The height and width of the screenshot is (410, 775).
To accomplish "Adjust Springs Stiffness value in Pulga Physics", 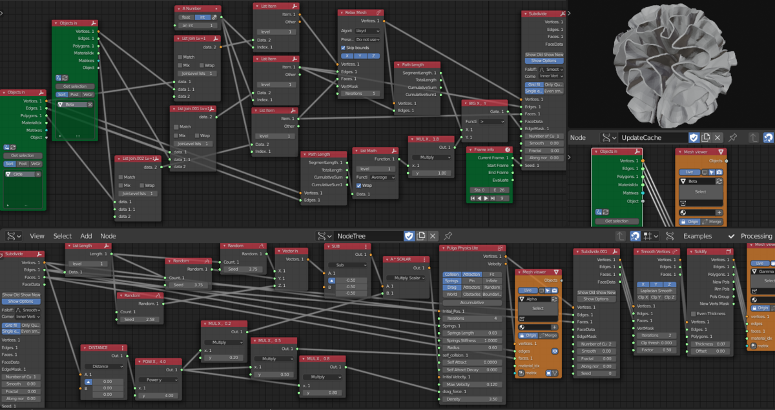I will pyautogui.click(x=472, y=340).
